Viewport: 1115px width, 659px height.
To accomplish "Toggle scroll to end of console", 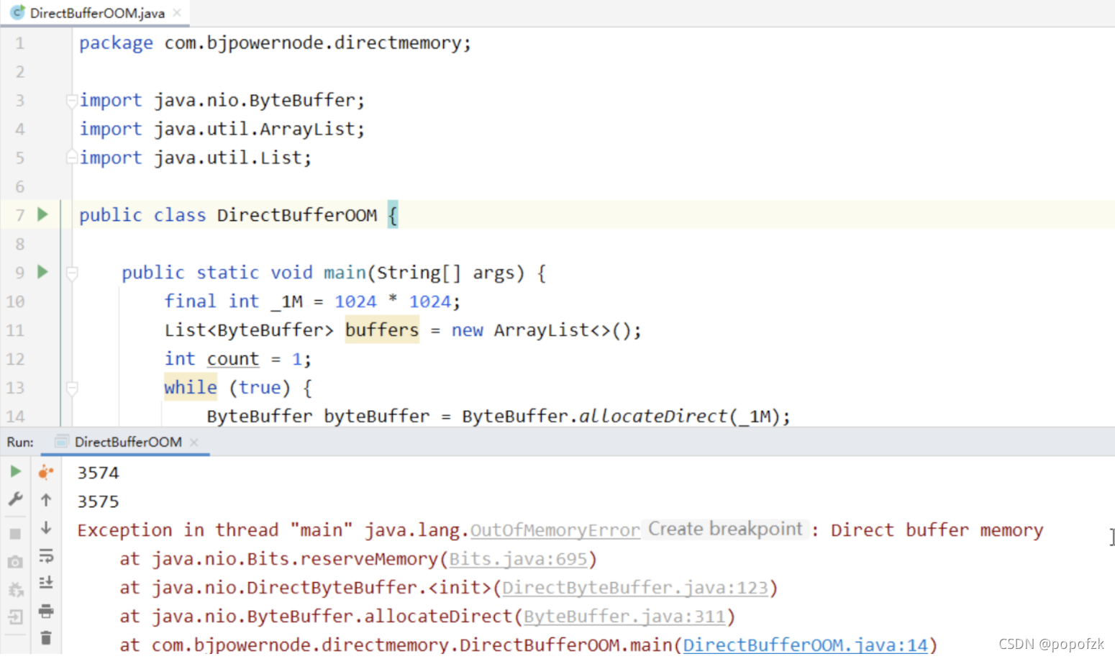I will click(46, 583).
